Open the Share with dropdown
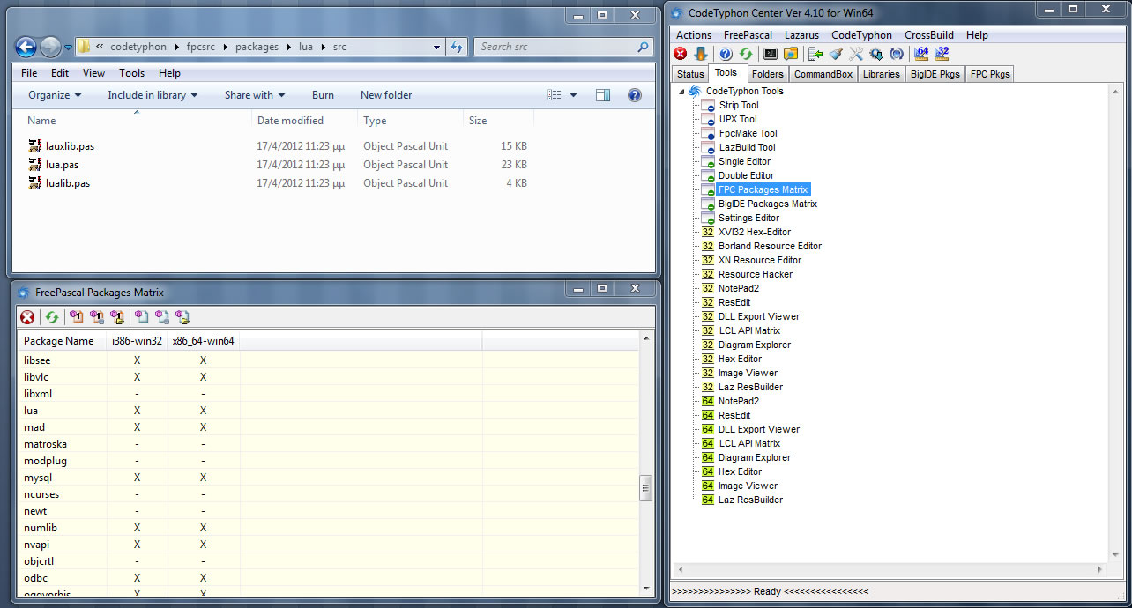The image size is (1132, 608). click(255, 95)
